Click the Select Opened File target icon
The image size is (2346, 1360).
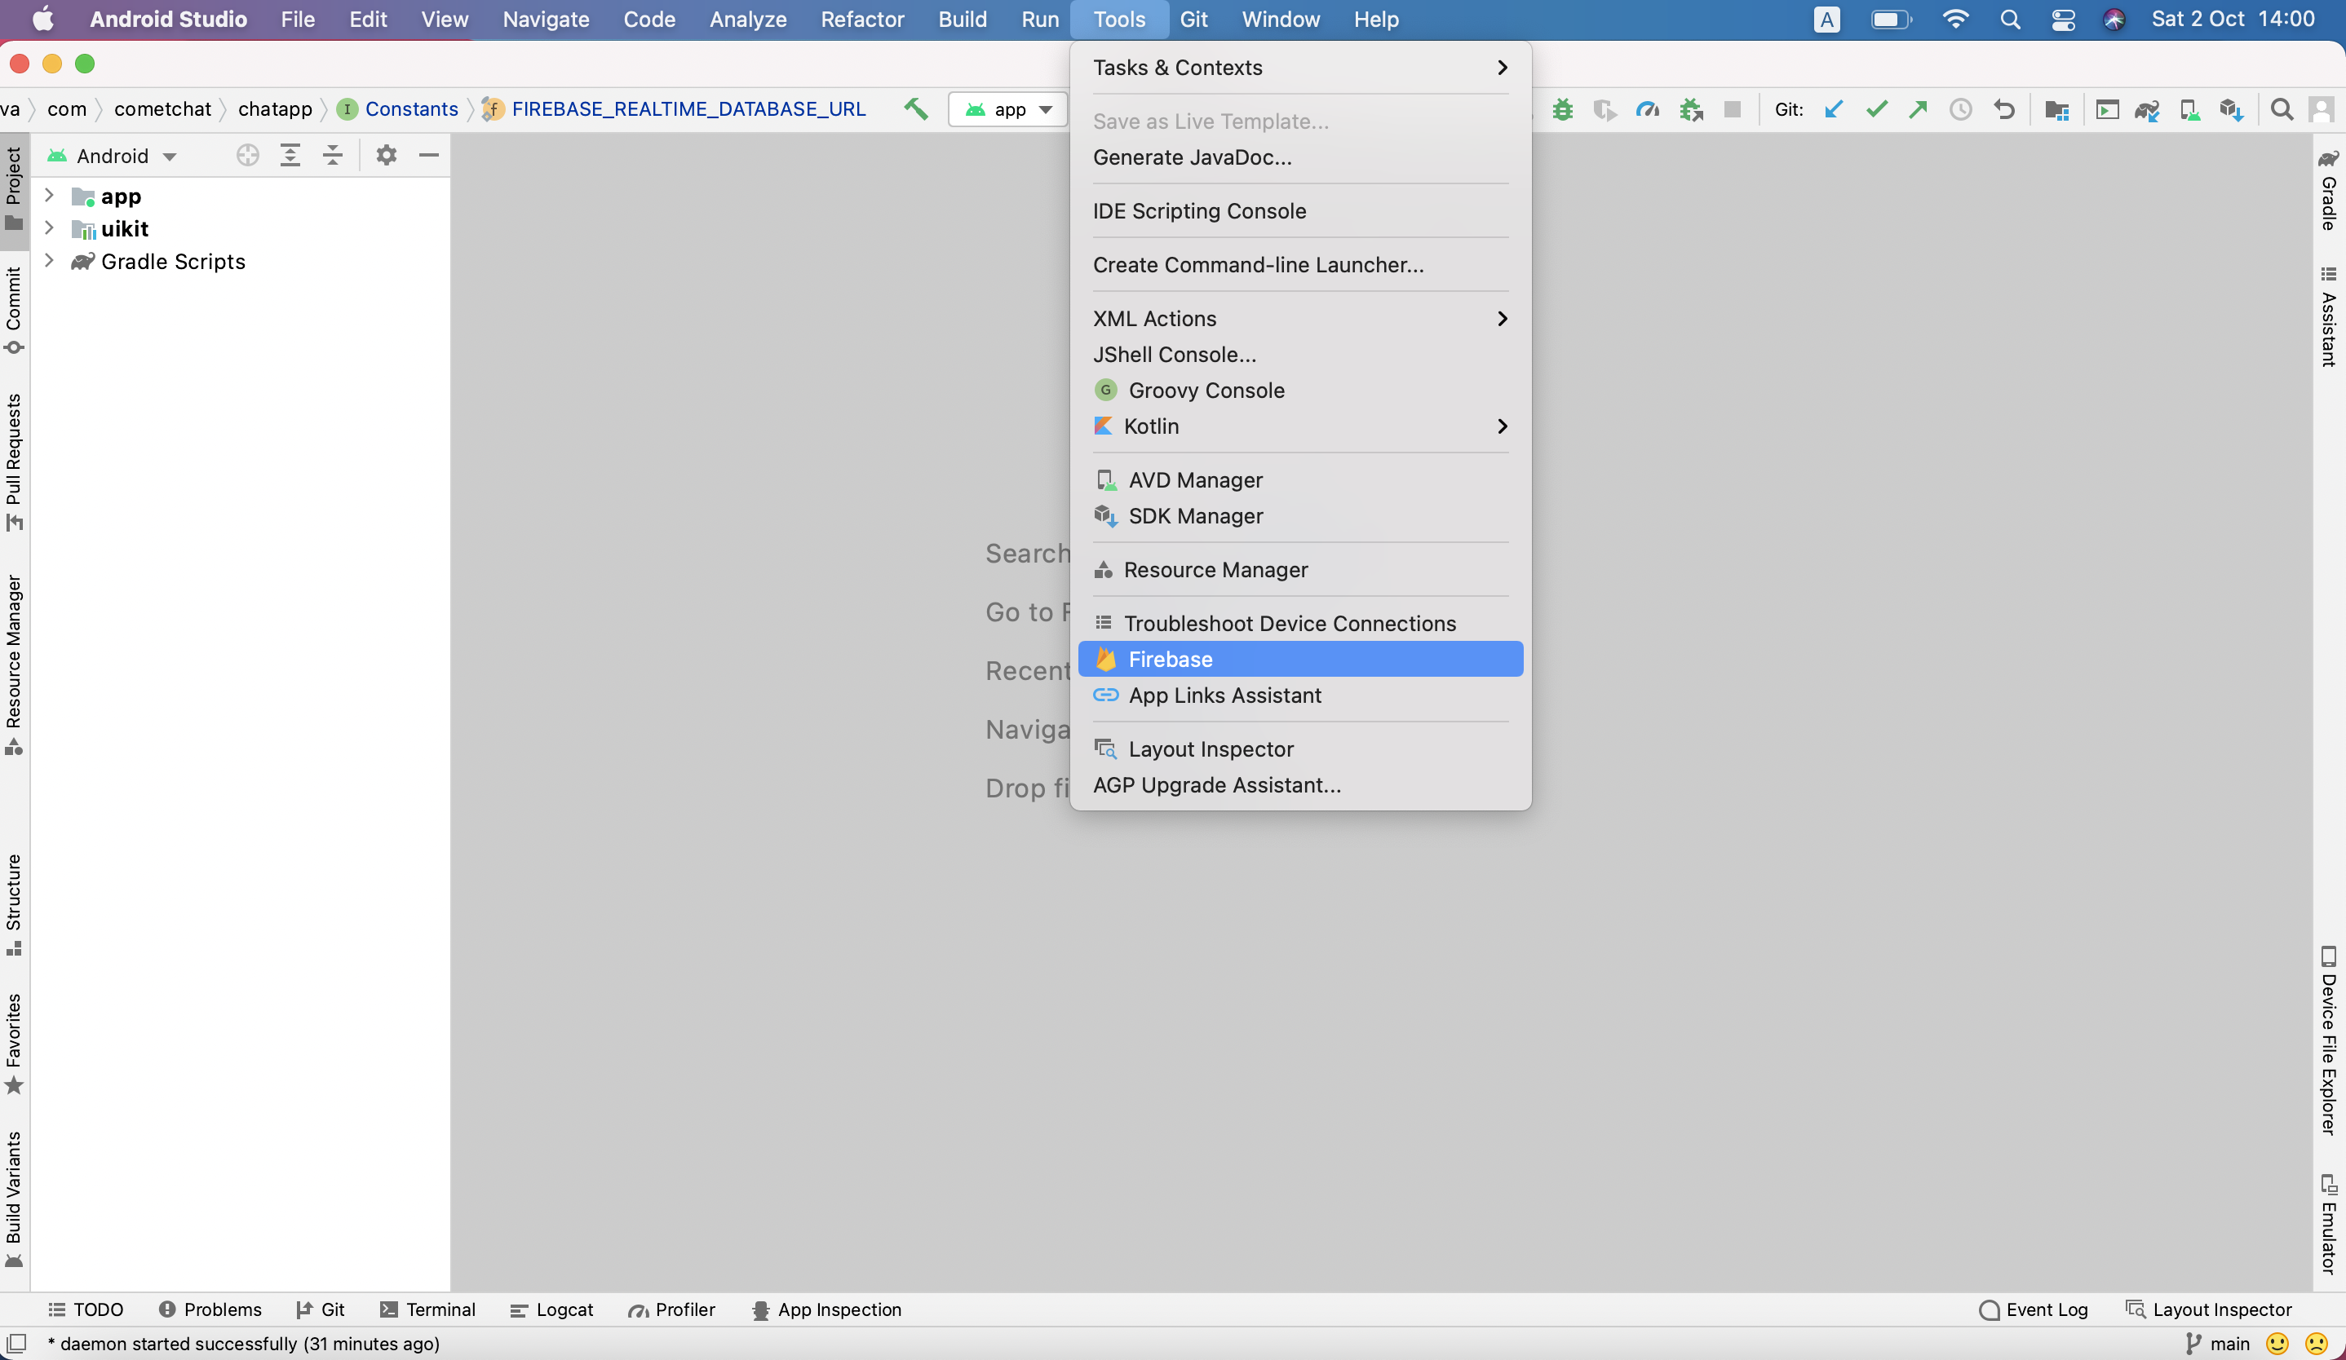[248, 156]
